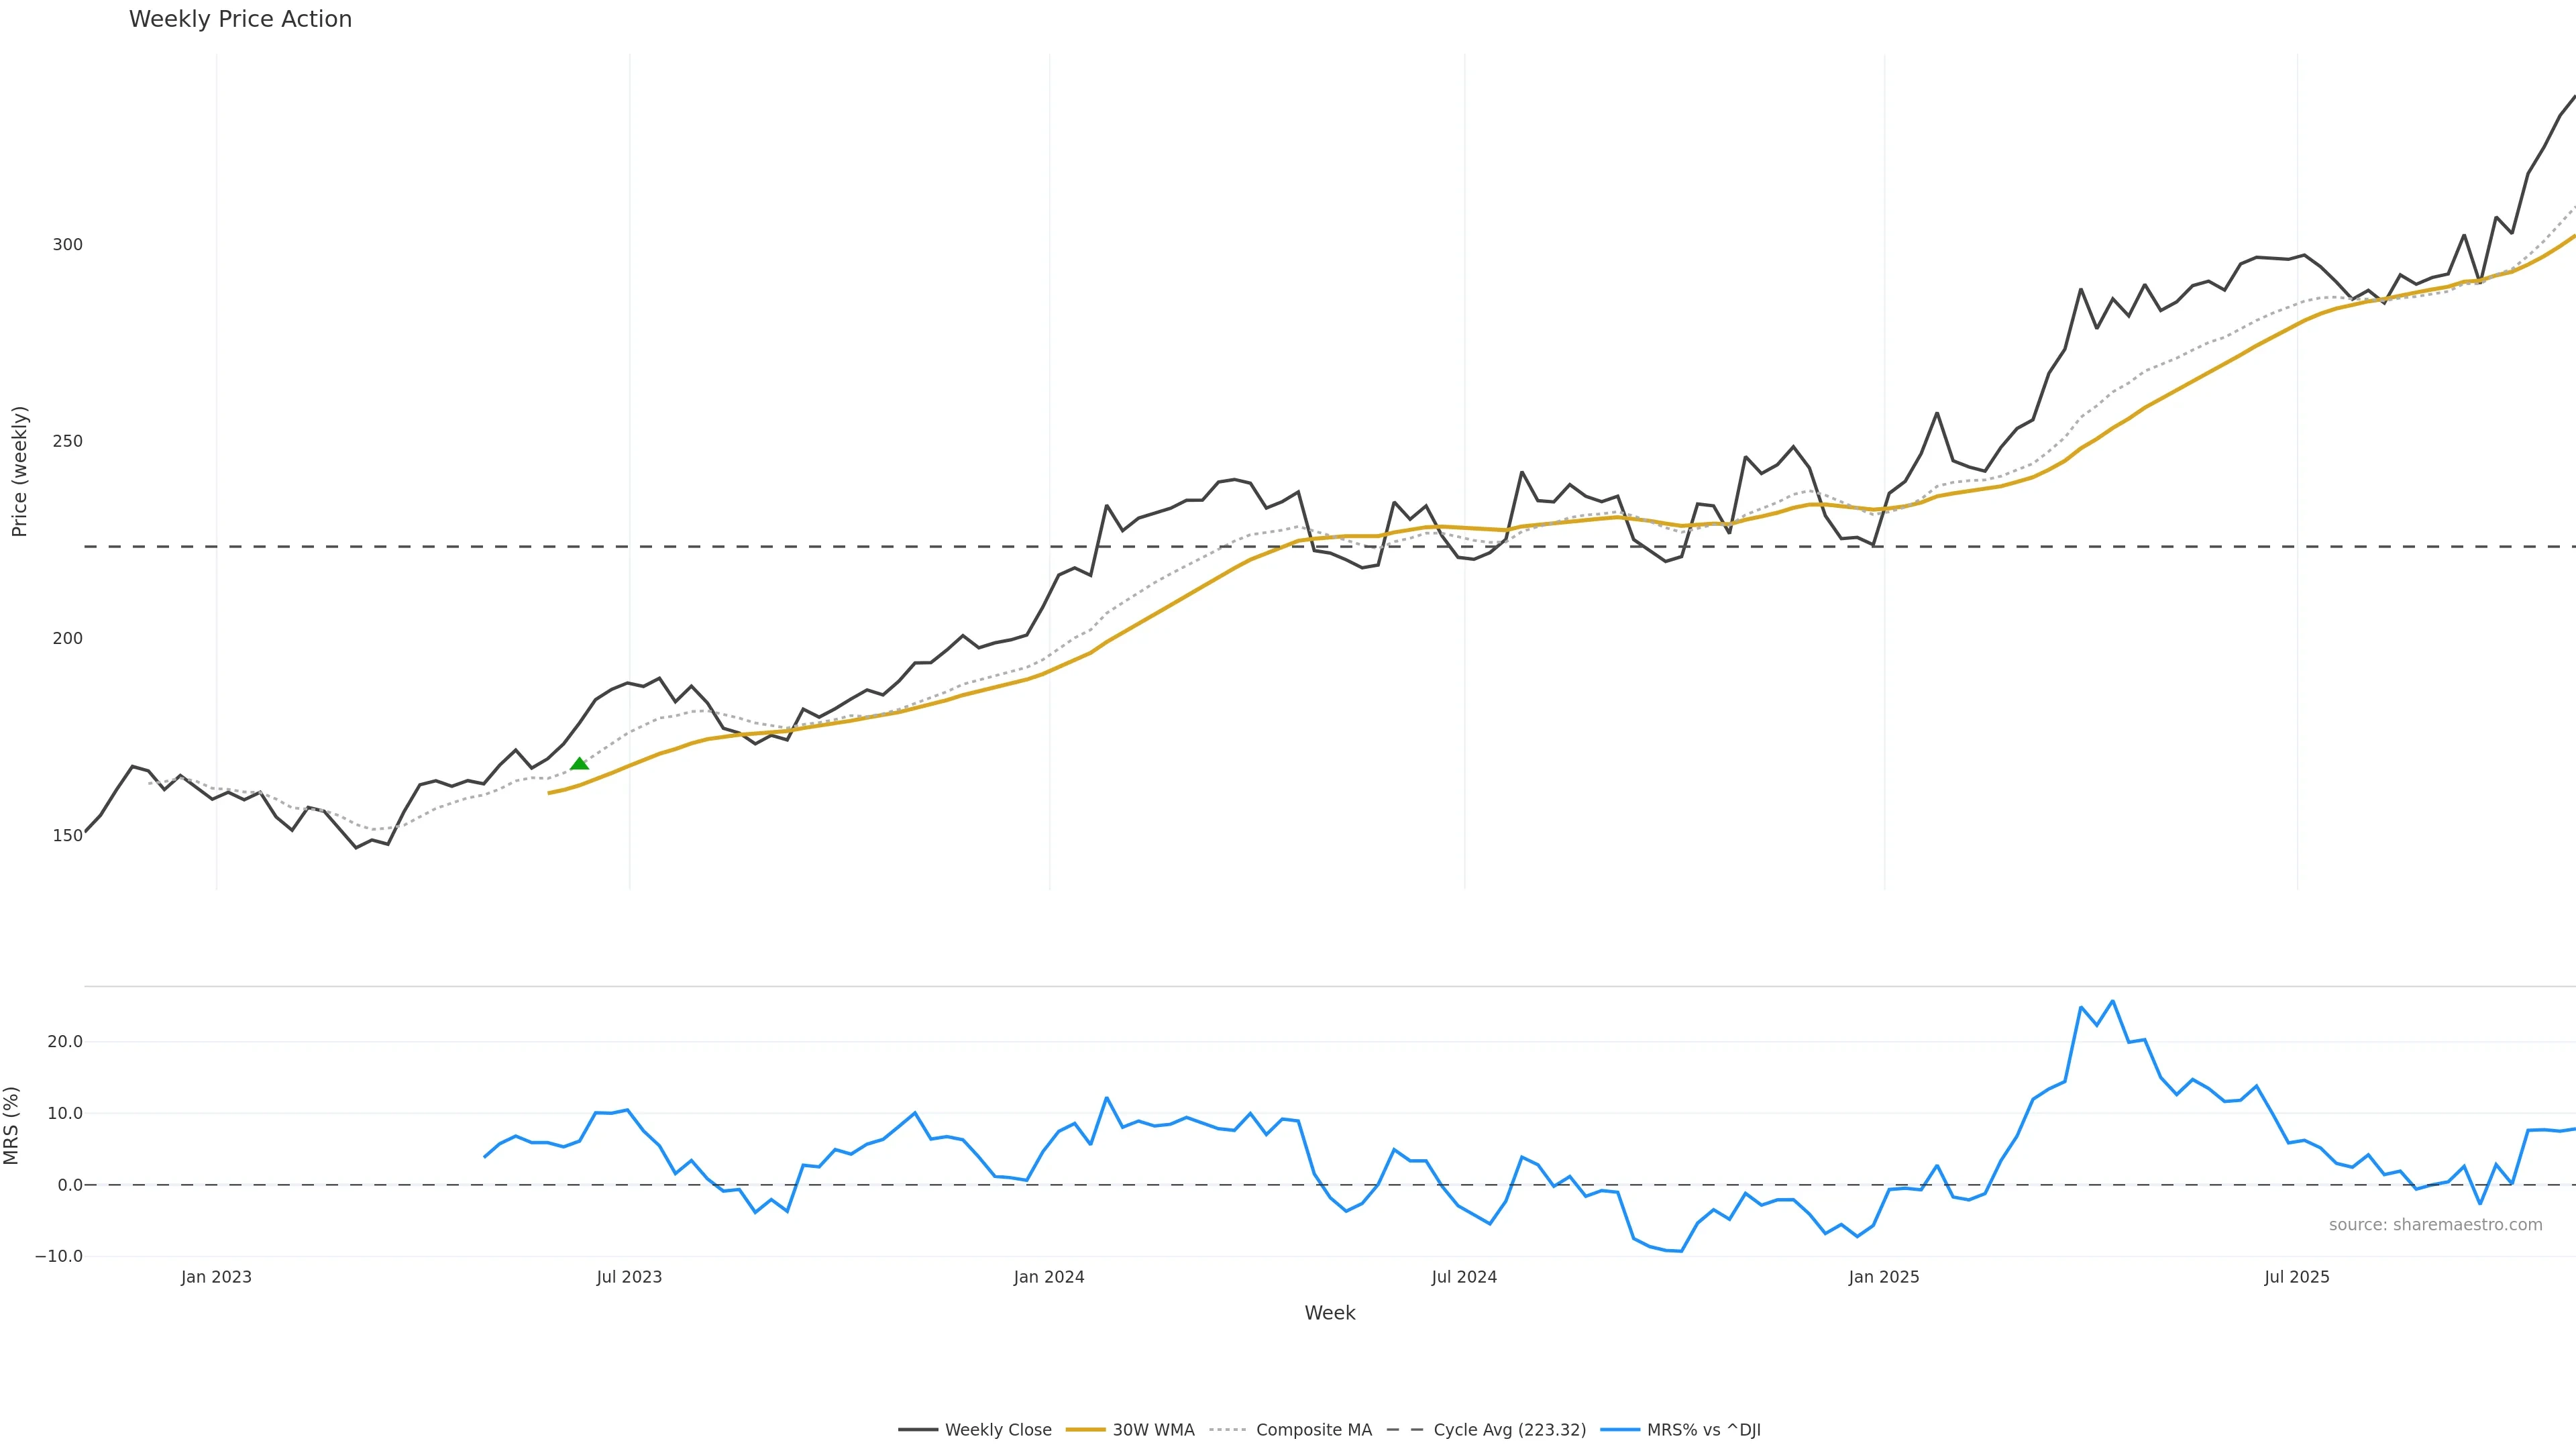Select the Jan 2024 x-axis tick label
This screenshot has height=1449, width=2576.
[1049, 1277]
